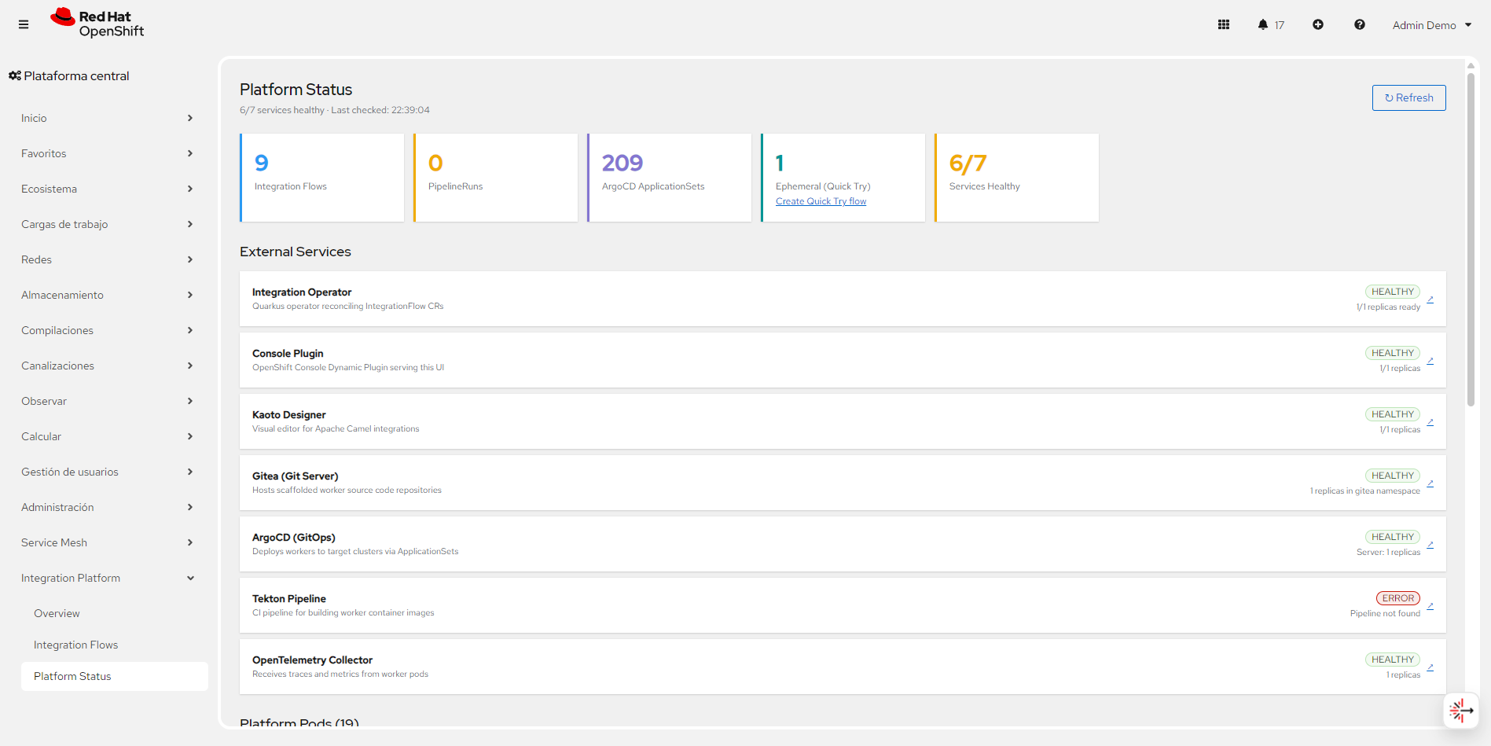Expand the Administración section
This screenshot has width=1491, height=746.
click(x=108, y=507)
